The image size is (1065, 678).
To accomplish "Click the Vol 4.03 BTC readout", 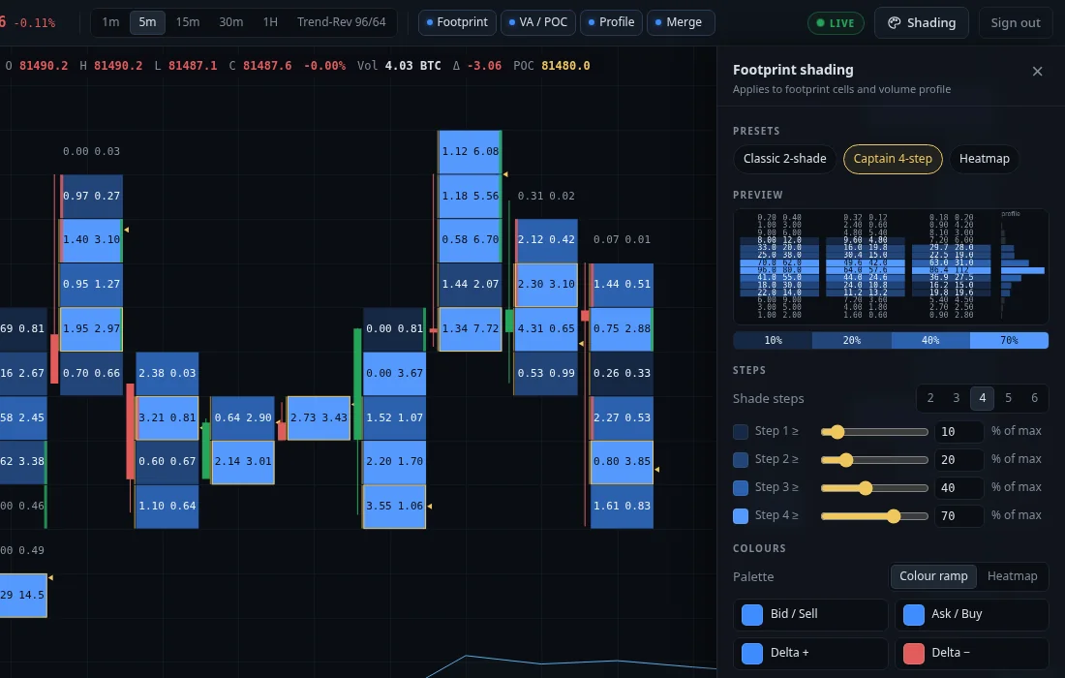I will tap(399, 66).
